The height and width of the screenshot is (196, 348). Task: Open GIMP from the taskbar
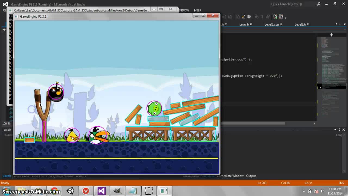click(x=117, y=191)
